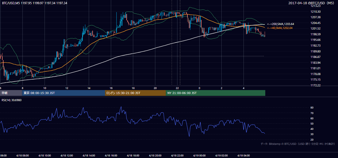Select the 東京 08:00-15:30 JST session bar
The image size is (338, 158).
63,93
